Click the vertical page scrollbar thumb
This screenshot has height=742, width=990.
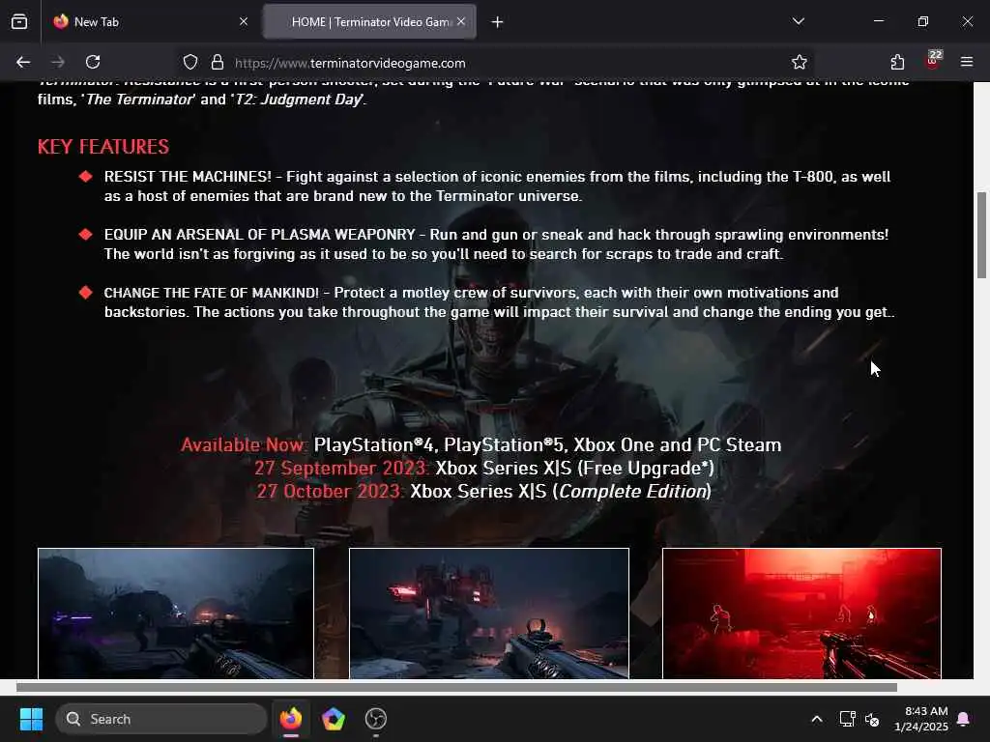[981, 235]
